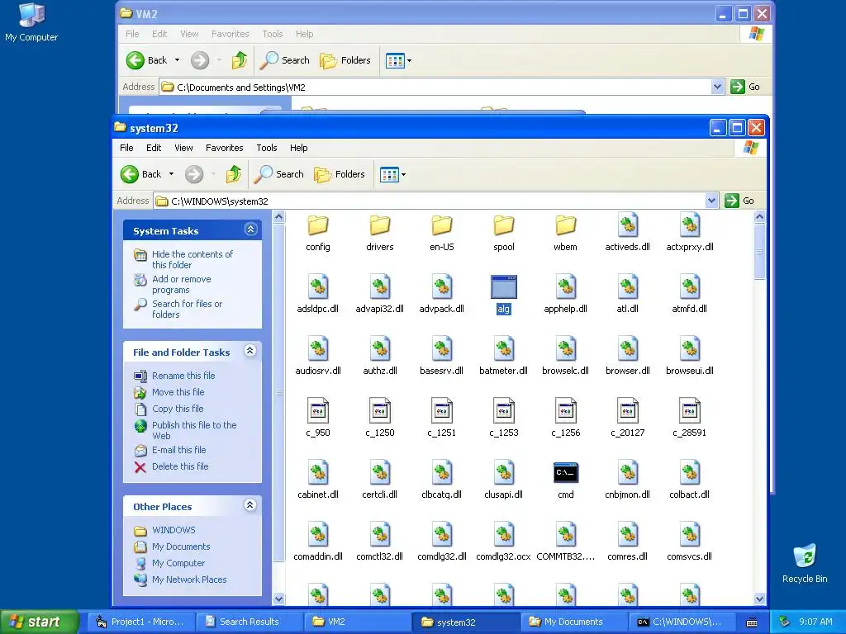Collapse the File and Folder Tasks panel
The height and width of the screenshot is (634, 846).
point(250,351)
